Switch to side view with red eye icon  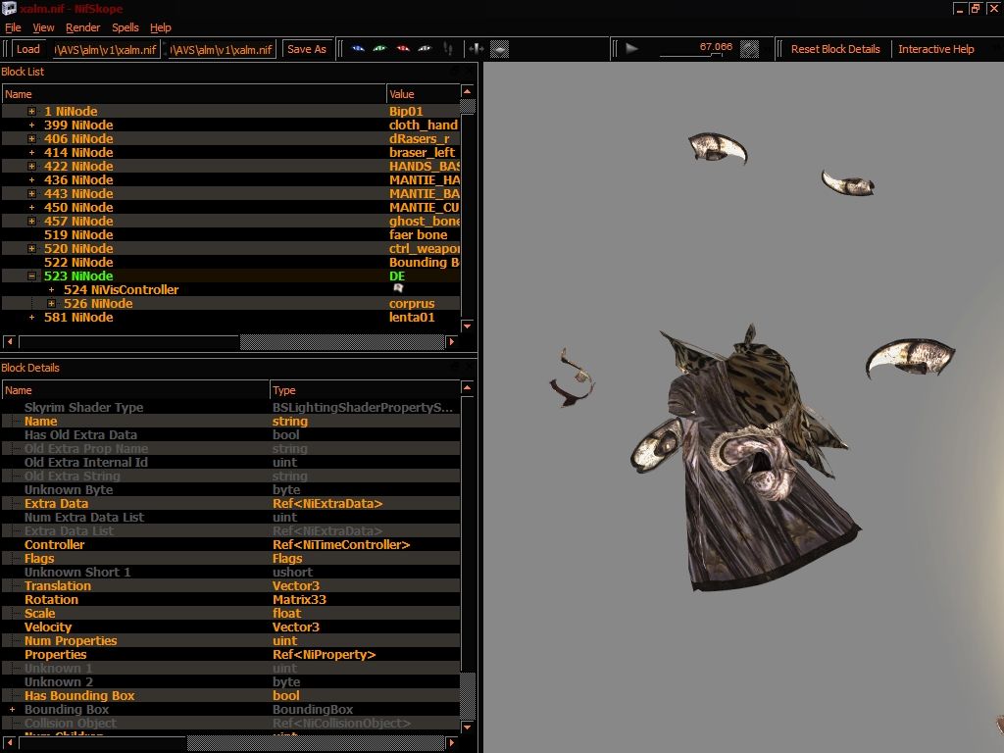click(403, 49)
